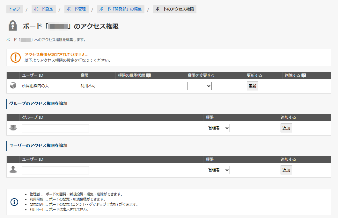Click the page title ボードのアクセス権限
Viewport: 338px width, 218px height.
coord(71,26)
